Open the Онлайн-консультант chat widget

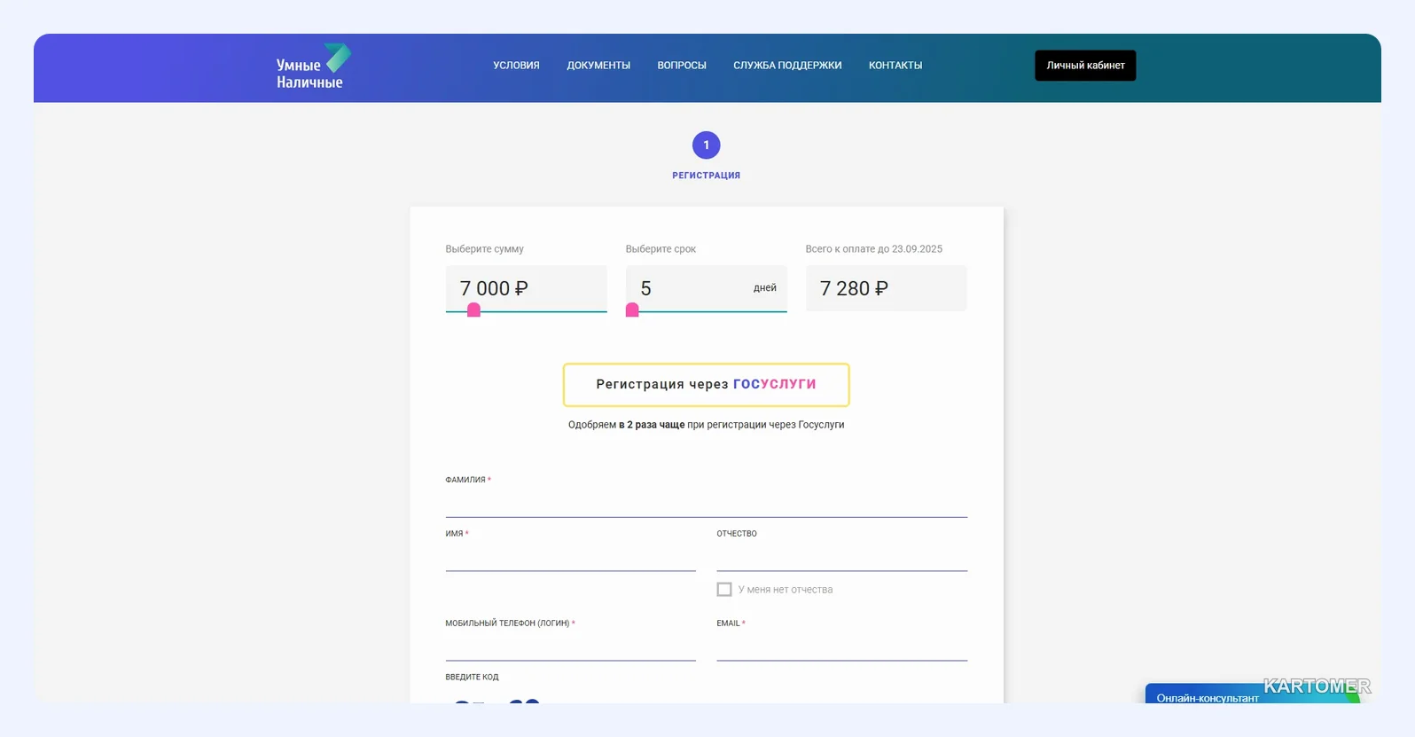click(1252, 694)
